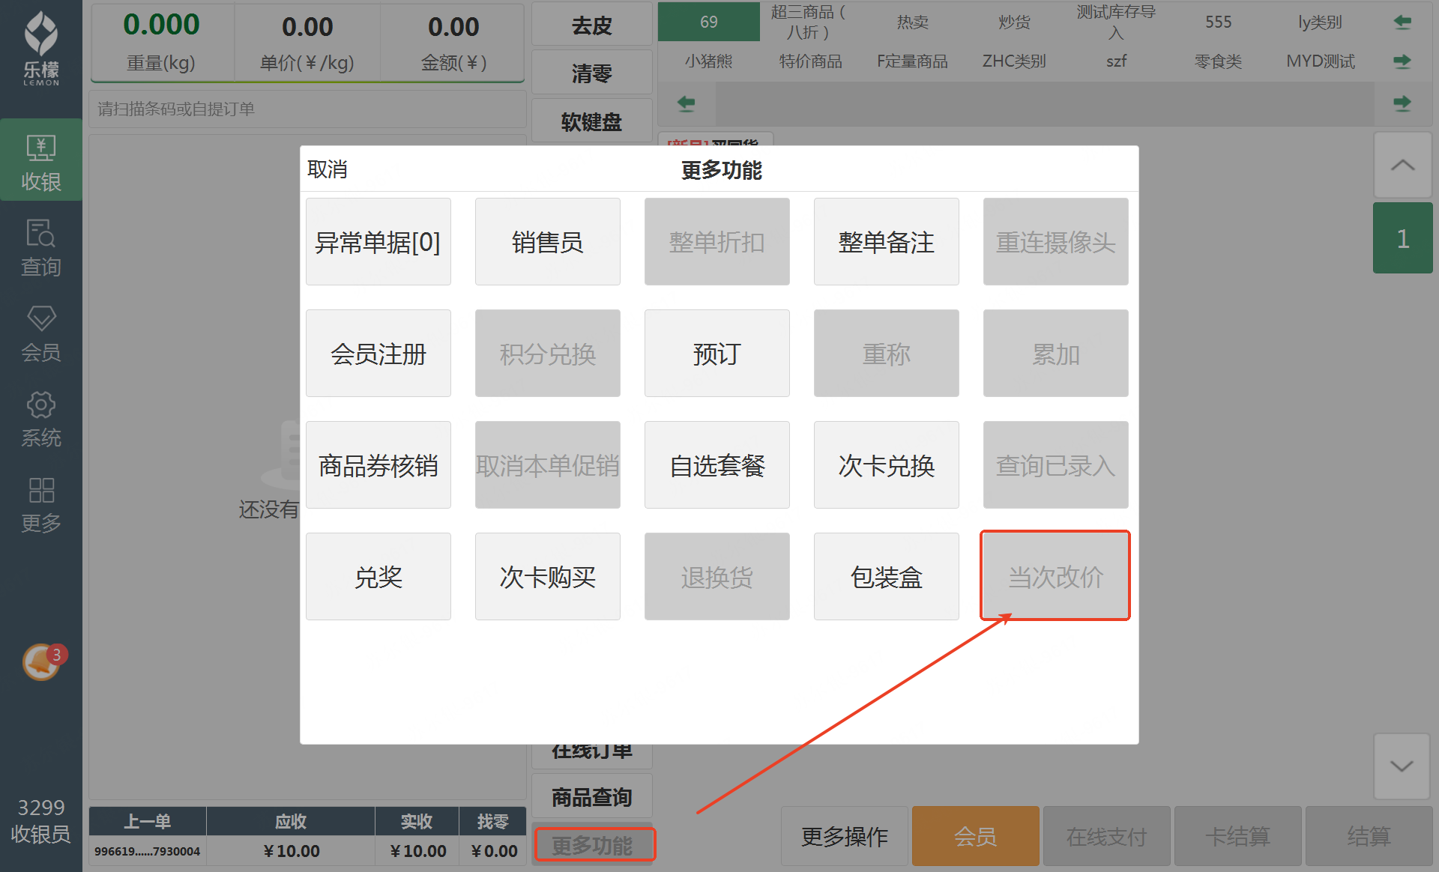Click left arrow on the subcategory bar
This screenshot has width=1439, height=872.
(x=686, y=103)
